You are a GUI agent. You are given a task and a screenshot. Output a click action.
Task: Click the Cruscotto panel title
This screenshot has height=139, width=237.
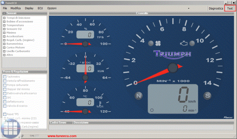pyautogui.click(x=142, y=13)
